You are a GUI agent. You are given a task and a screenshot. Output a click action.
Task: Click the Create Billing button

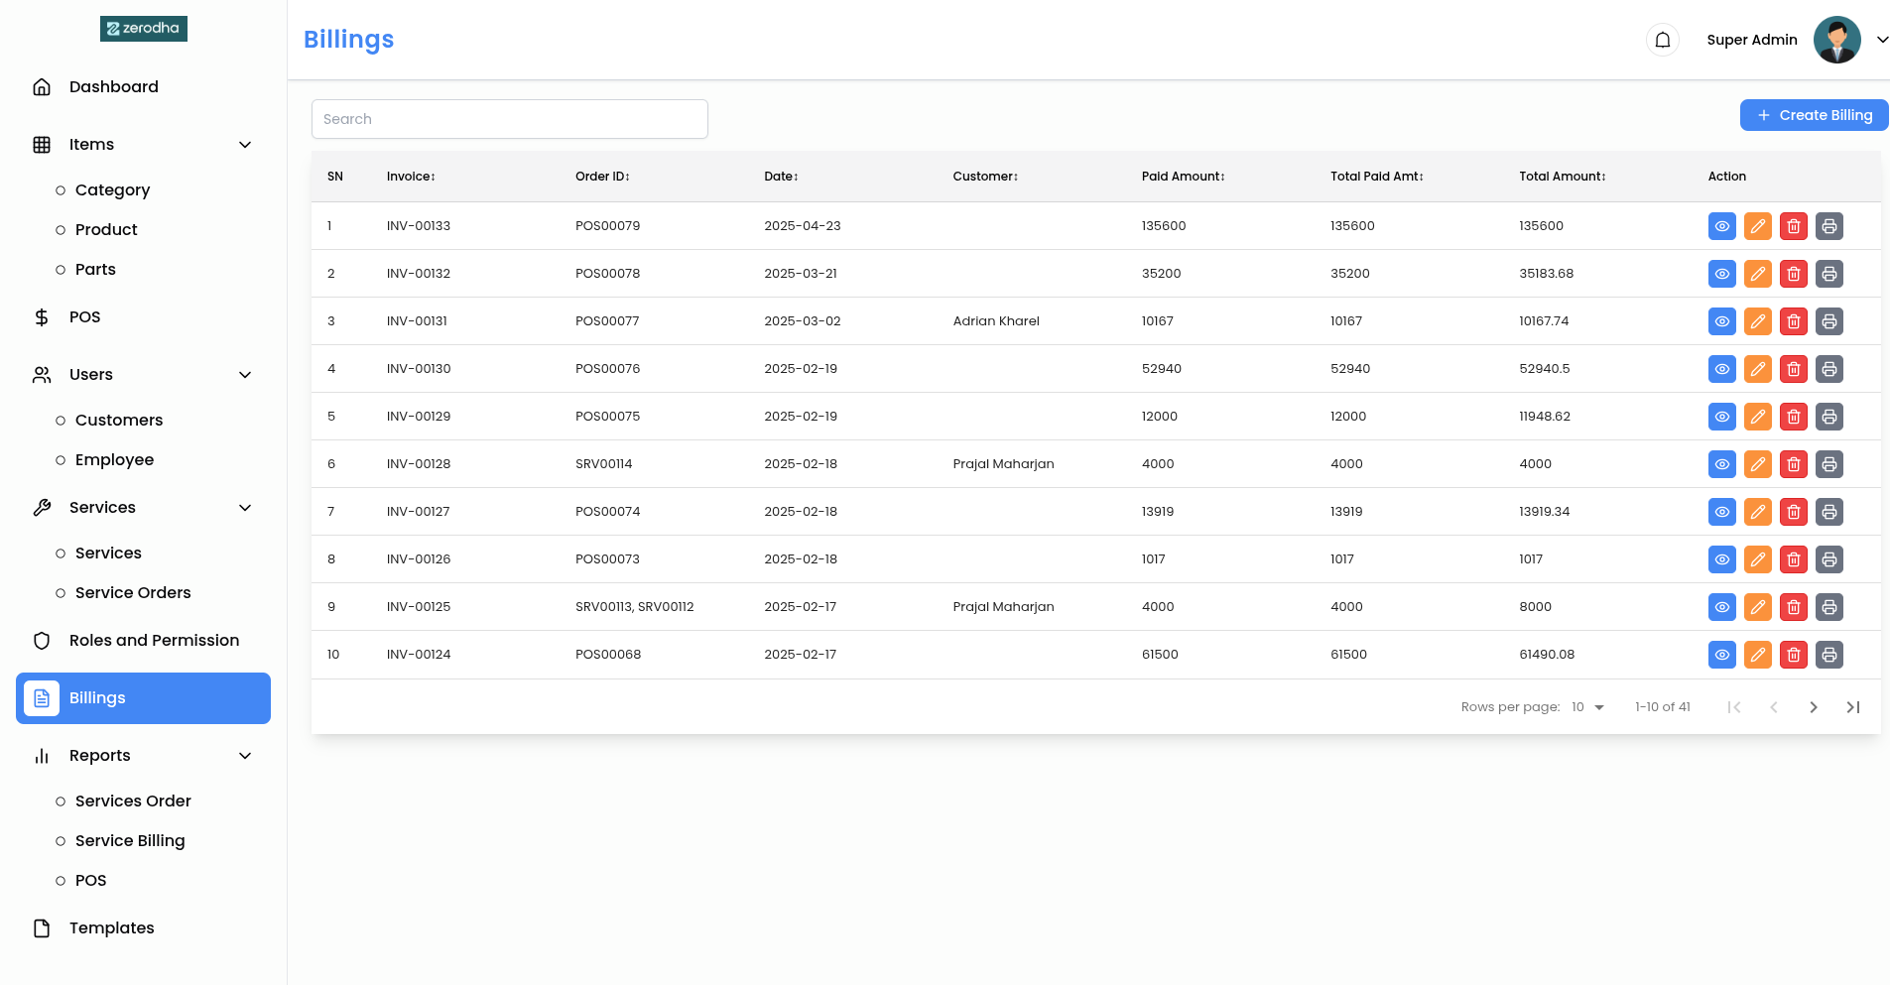tap(1814, 115)
